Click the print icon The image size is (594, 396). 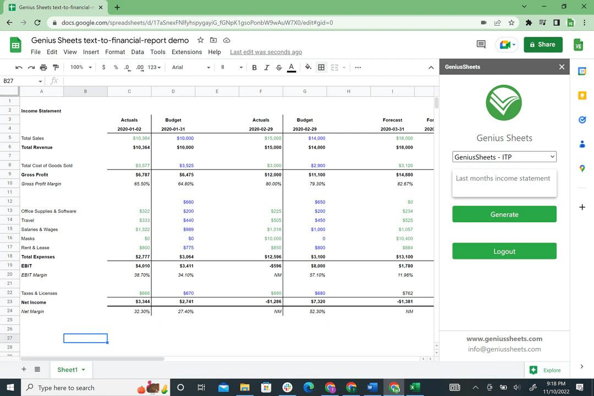[43, 67]
